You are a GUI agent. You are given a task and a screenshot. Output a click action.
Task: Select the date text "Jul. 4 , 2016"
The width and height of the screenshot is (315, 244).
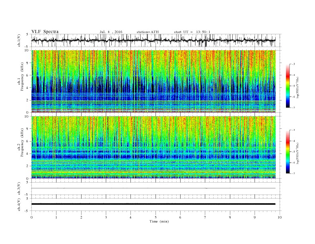(111, 32)
